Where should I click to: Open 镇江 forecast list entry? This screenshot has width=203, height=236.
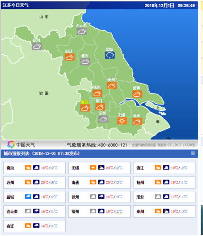click(x=164, y=168)
